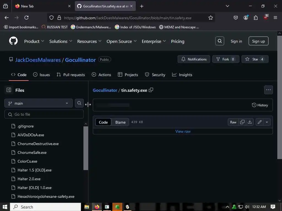Open File Explorer from the taskbar

coord(87,207)
